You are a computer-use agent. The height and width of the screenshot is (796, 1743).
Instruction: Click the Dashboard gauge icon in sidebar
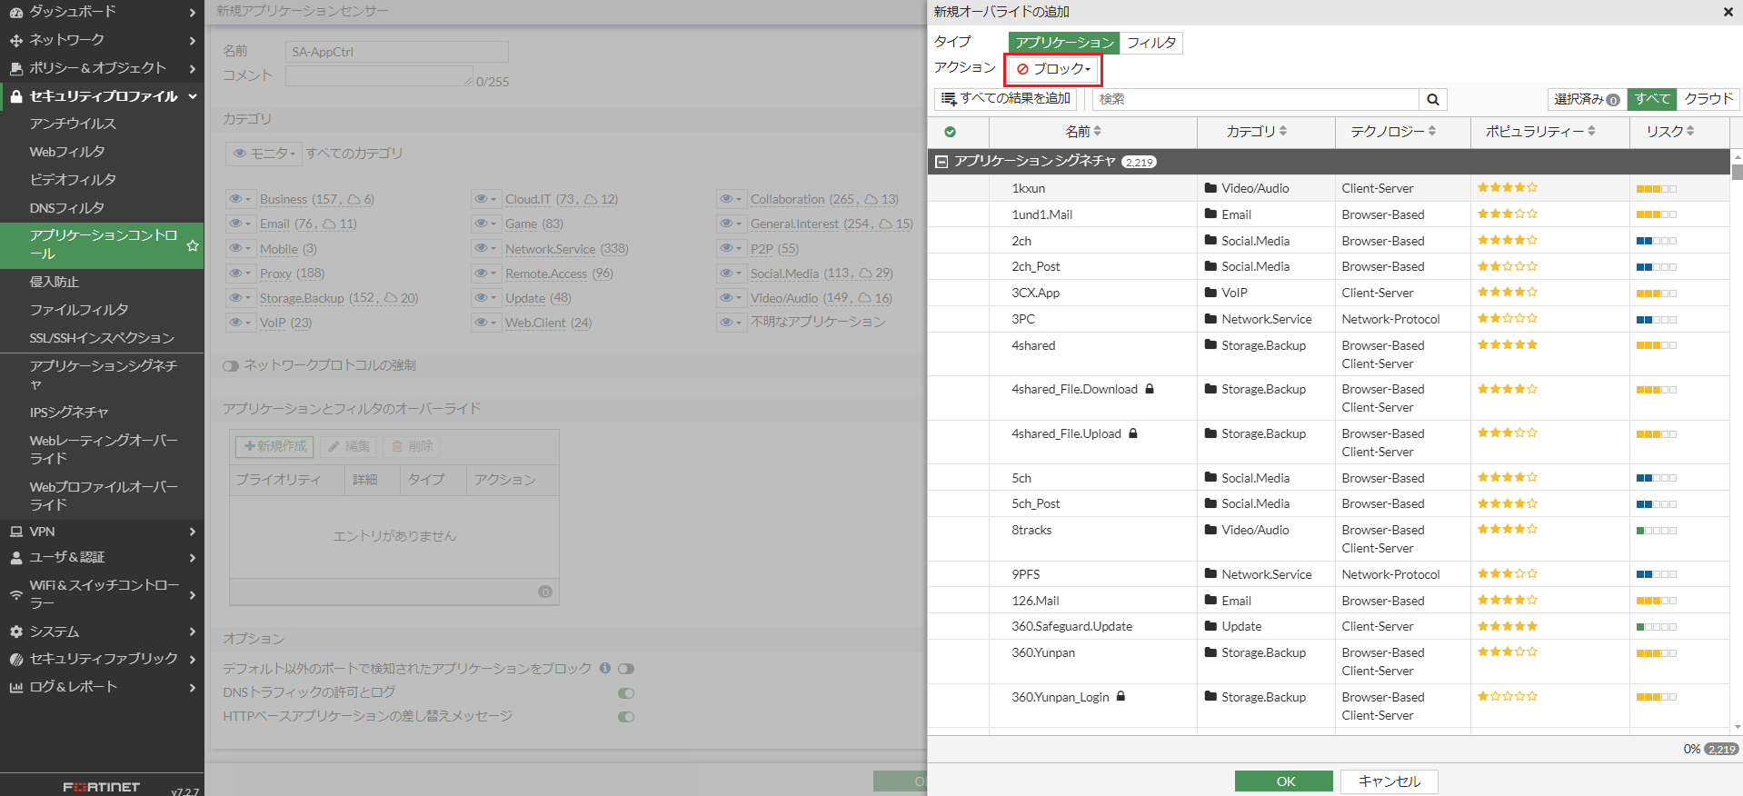pyautogui.click(x=15, y=13)
